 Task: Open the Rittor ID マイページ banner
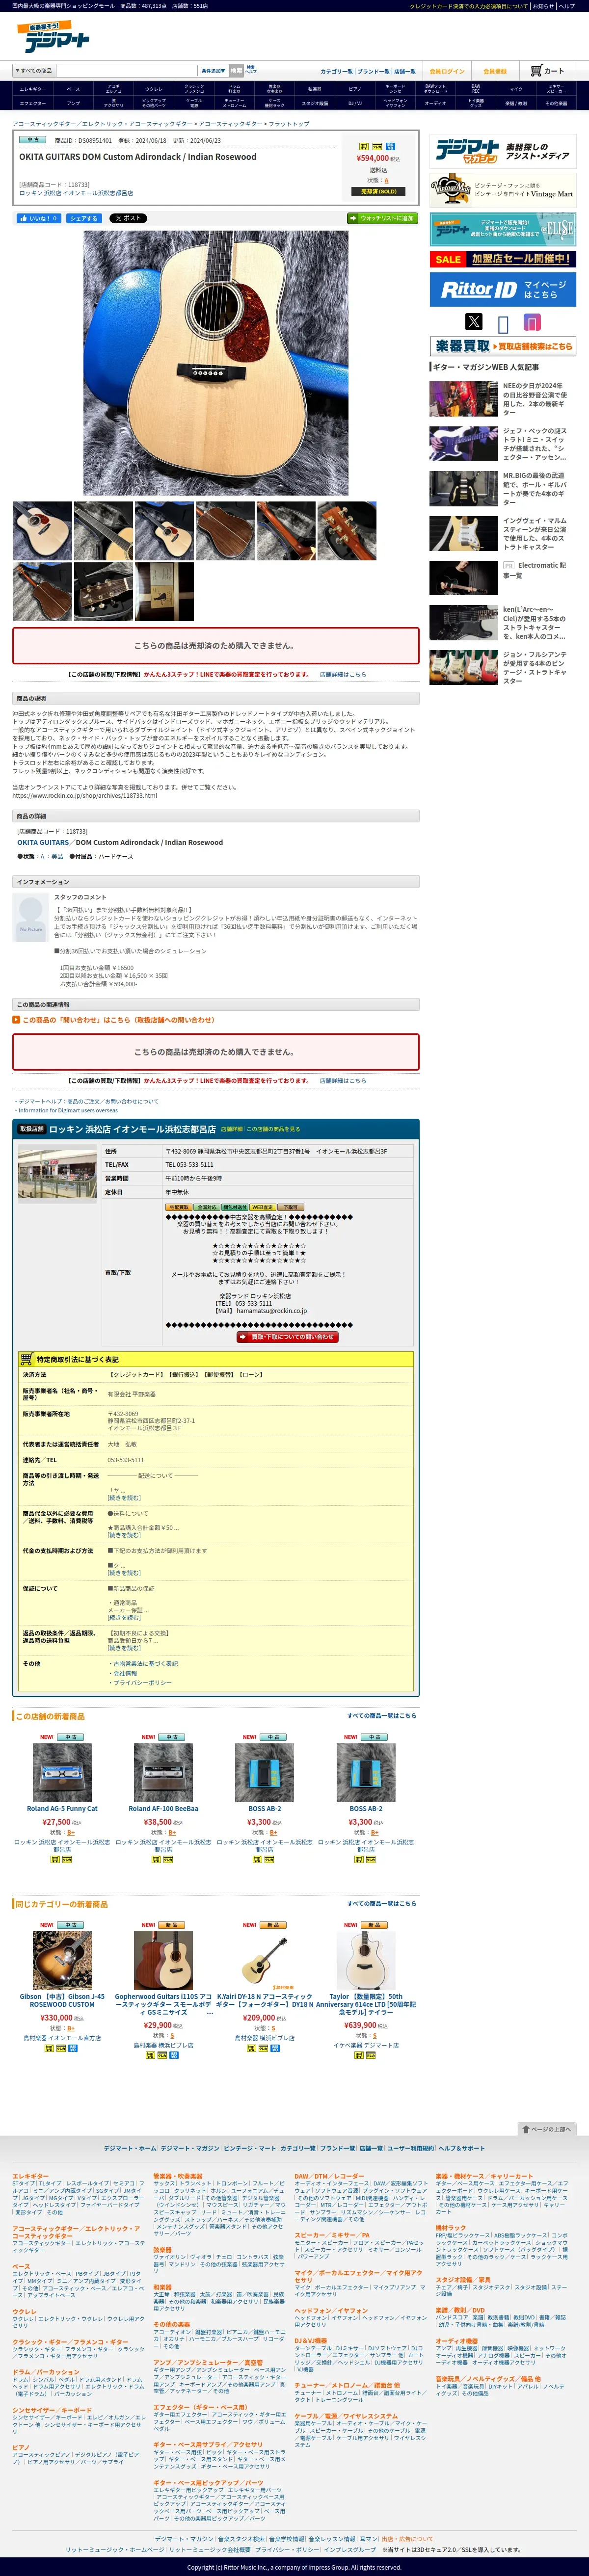[x=503, y=290]
